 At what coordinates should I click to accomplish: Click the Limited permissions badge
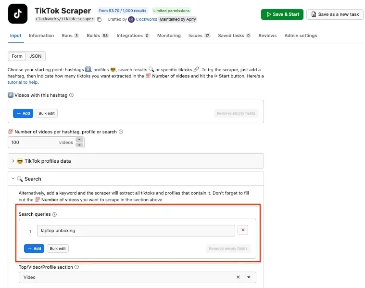click(x=171, y=11)
